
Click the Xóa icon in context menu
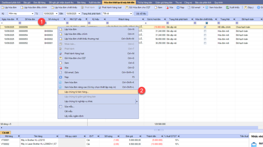61,67
